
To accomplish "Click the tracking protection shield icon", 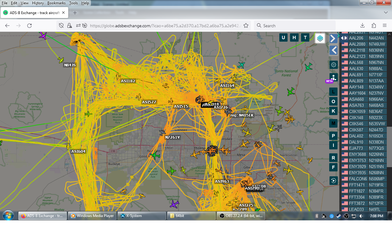I will pyautogui.click(x=61, y=26).
